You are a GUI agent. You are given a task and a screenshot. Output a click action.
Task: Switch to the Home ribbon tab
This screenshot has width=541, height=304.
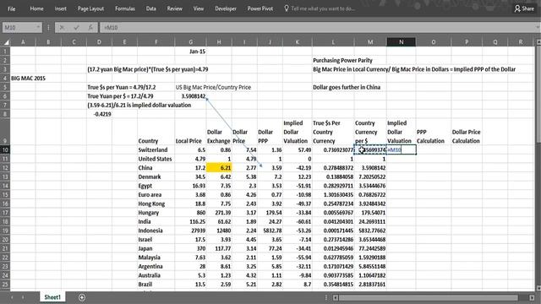[x=36, y=8]
